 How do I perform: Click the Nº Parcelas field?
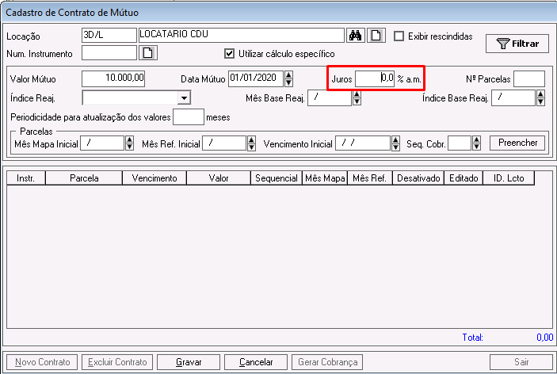[x=529, y=78]
